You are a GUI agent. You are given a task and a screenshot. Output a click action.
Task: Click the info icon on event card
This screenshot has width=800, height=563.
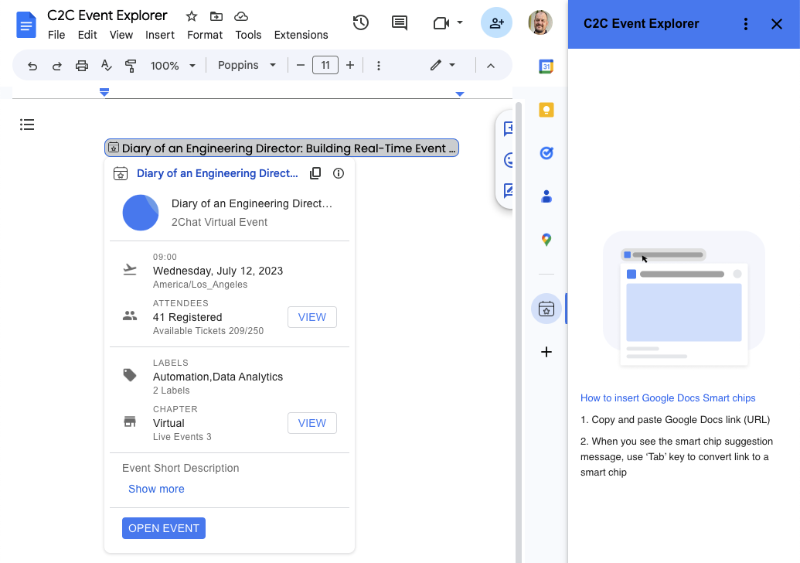[339, 173]
